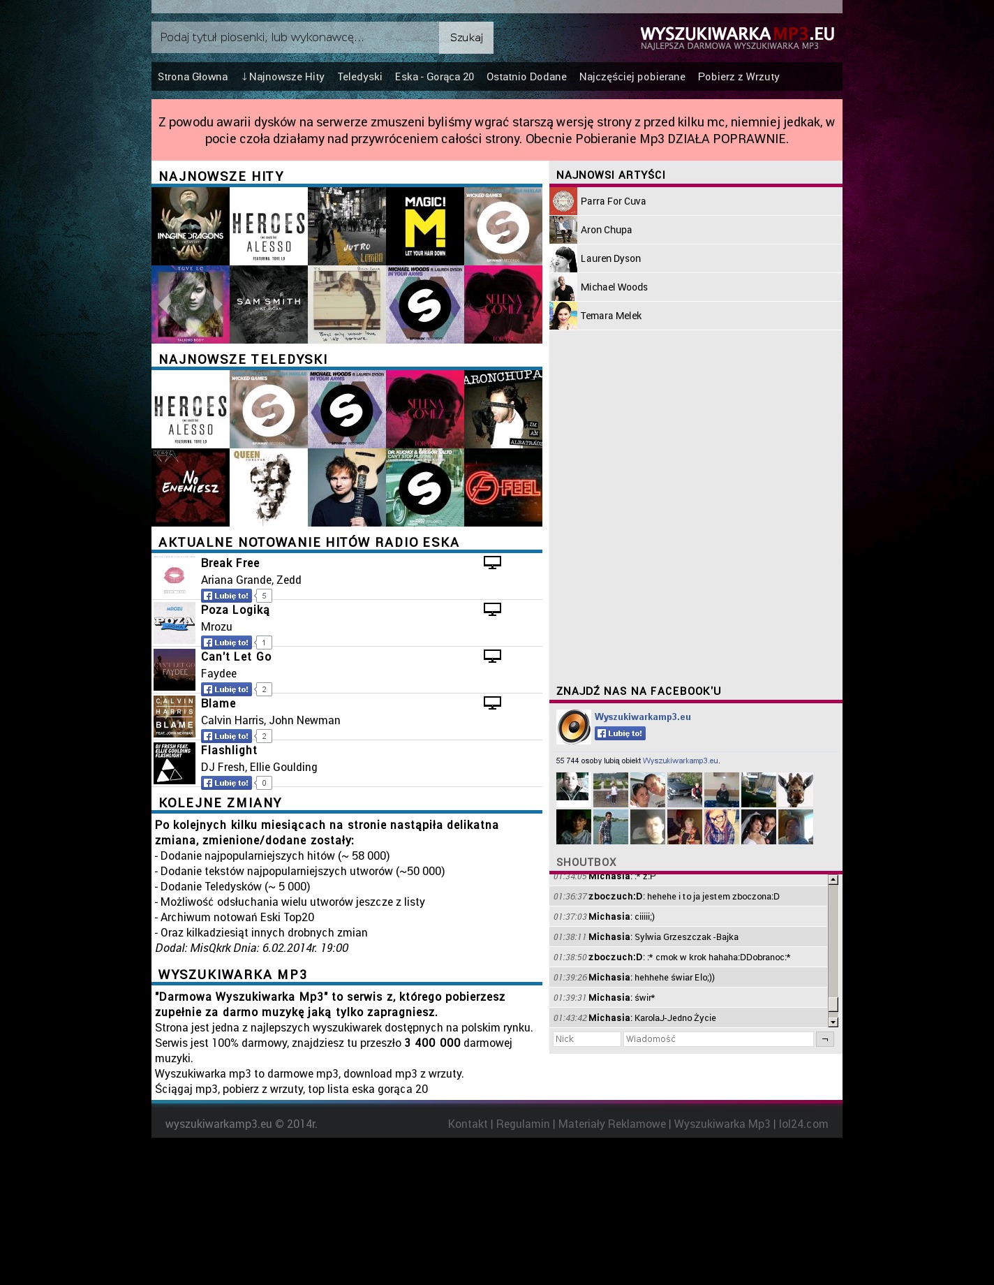Open the Najnowsze Hity menu item
This screenshot has height=1285, width=994.
coord(283,77)
